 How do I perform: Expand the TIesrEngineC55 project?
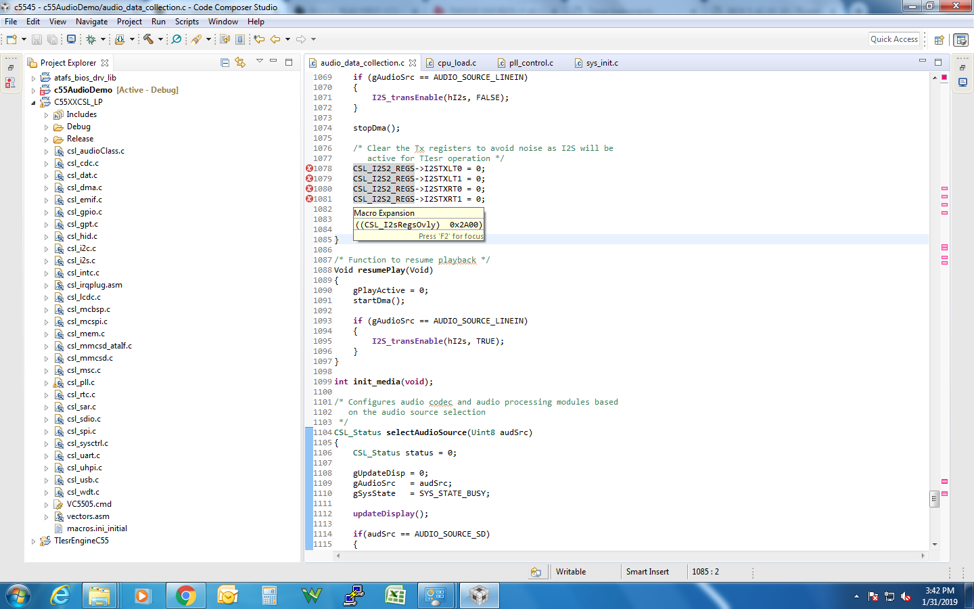click(33, 541)
